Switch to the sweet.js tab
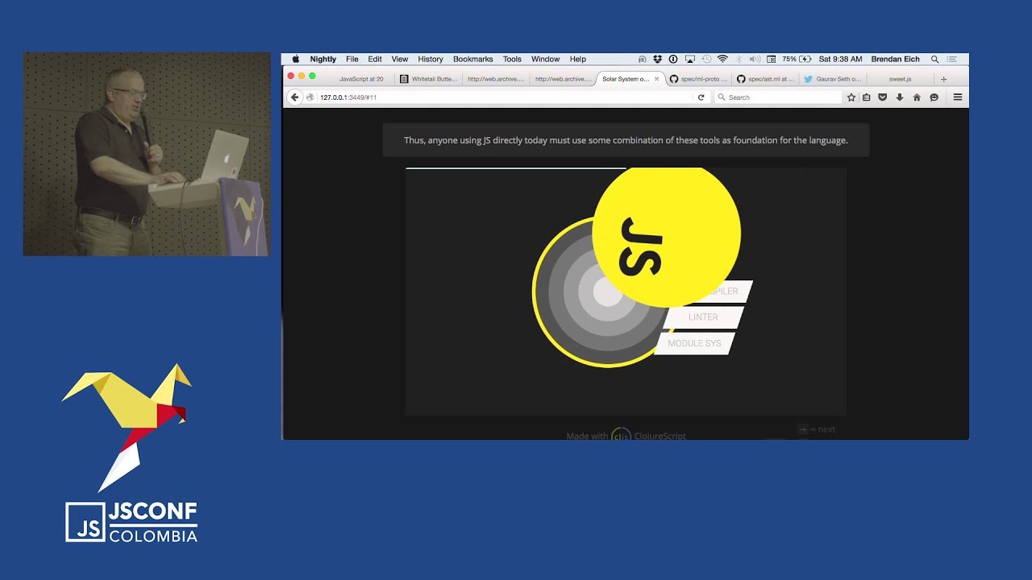Viewport: 1032px width, 580px height. coord(900,79)
